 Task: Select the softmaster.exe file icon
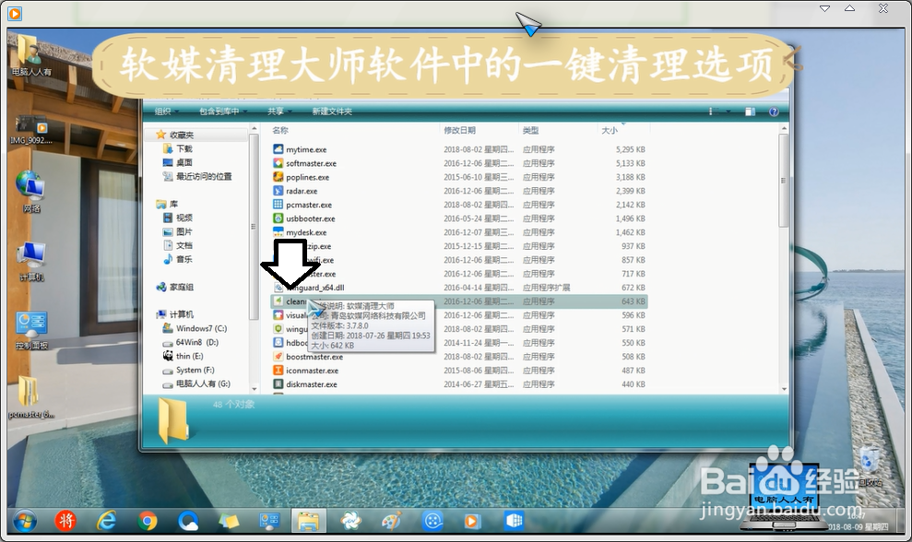pos(278,163)
